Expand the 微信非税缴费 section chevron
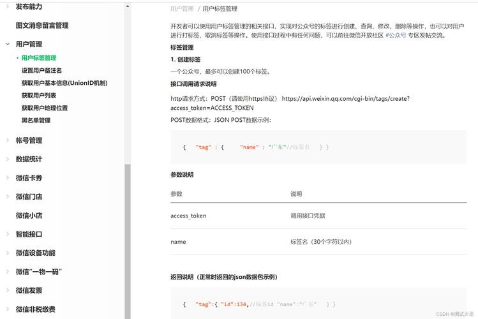Viewport: 478px width, 319px height. coord(8,309)
